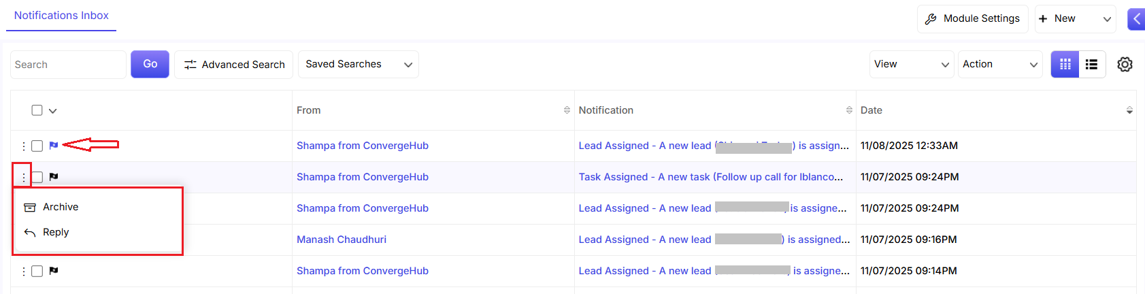The height and width of the screenshot is (294, 1145).
Task: Check the first notification's checkbox
Action: coord(37,146)
